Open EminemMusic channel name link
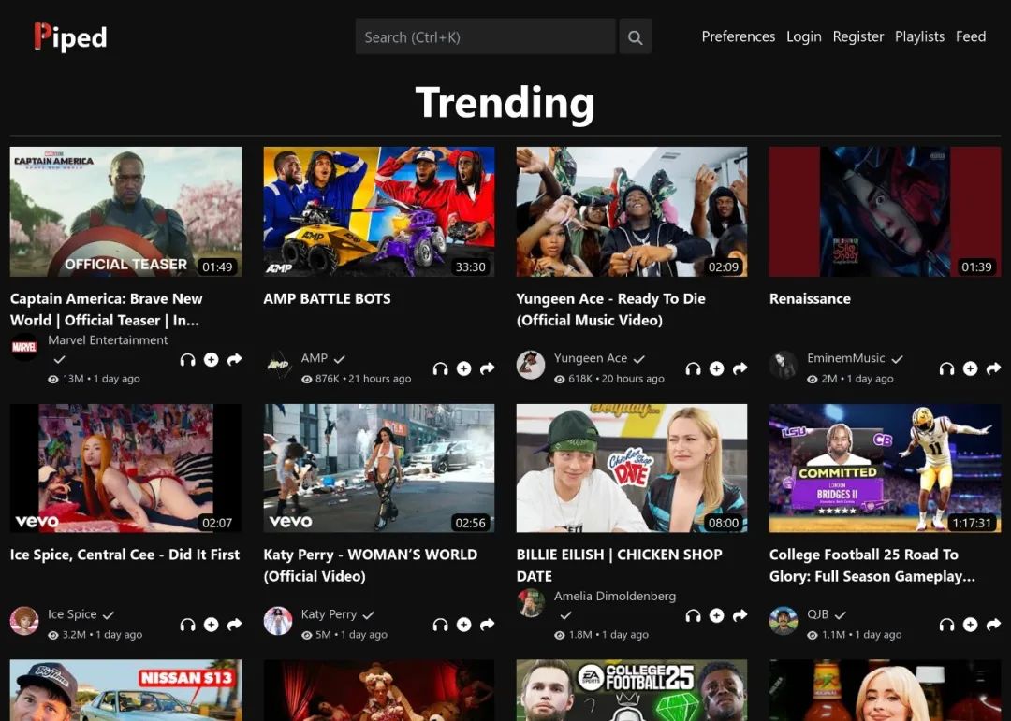The image size is (1011, 721). click(x=845, y=358)
